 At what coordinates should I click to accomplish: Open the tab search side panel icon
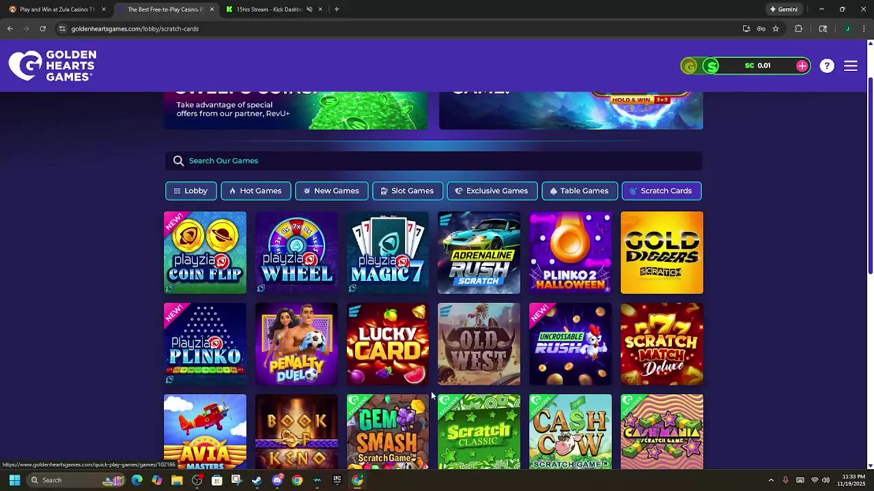click(823, 29)
